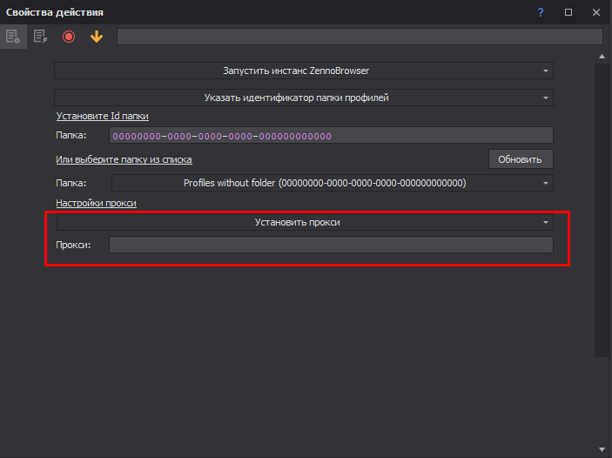612x458 pixels.
Task: Expand Указать идентификатор папки профилей dropdown
Action: (304, 98)
